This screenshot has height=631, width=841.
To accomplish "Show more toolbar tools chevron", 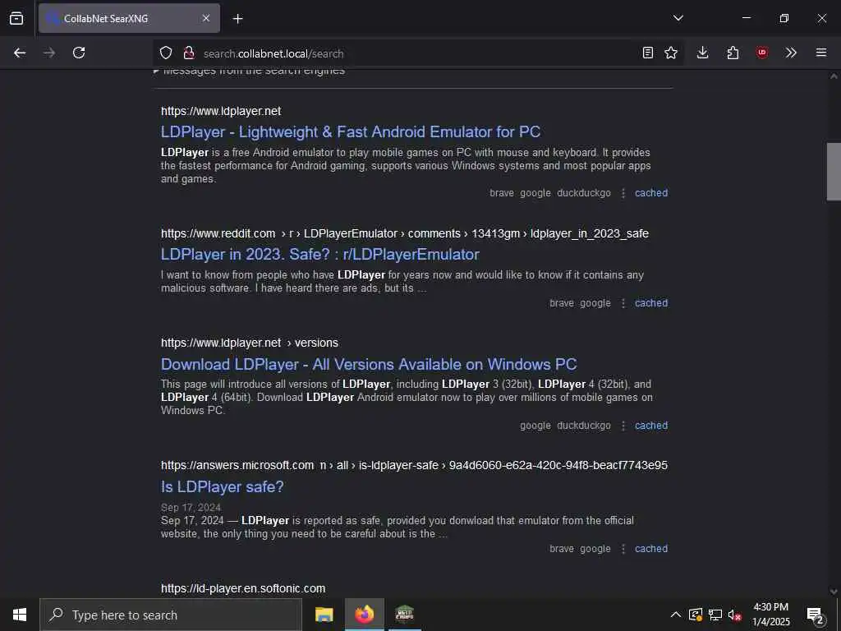I will tap(791, 53).
